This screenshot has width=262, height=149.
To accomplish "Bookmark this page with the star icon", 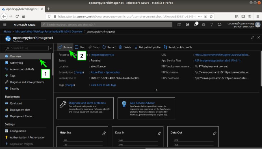I will [x=211, y=16].
